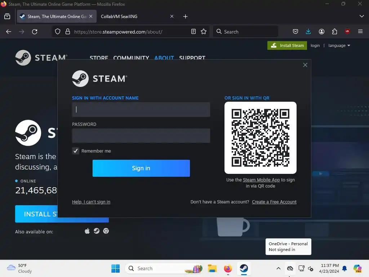Click the Chrome OS platform icon
Screen dimensions: 369x277
point(106,231)
